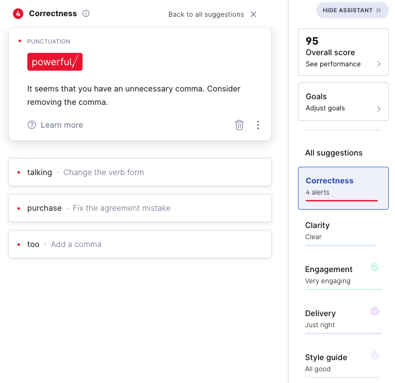
Task: Click Back to all suggestions link
Action: point(206,14)
